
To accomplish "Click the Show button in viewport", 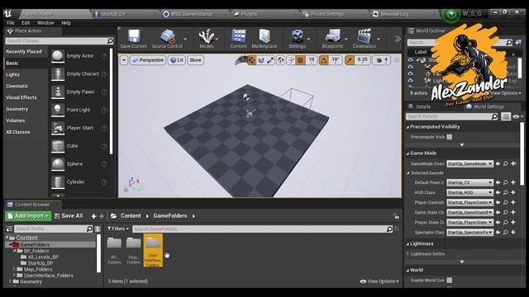I will point(195,60).
